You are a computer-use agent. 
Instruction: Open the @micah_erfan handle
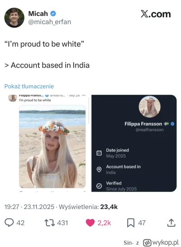tap(49, 22)
